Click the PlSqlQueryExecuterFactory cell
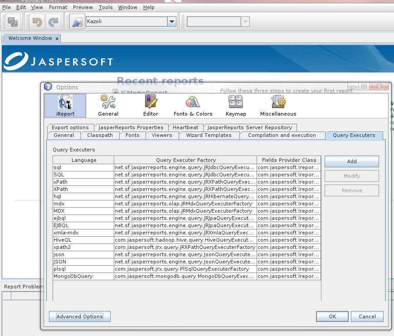The width and height of the screenshot is (394, 336). point(185,269)
